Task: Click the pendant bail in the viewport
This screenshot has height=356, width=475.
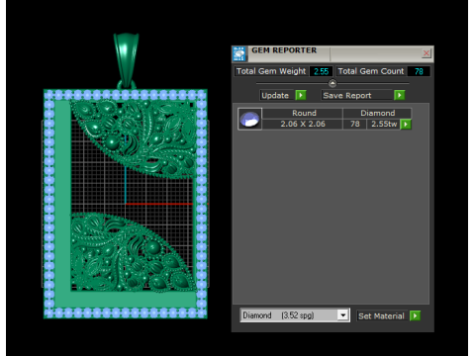Action: click(126, 61)
